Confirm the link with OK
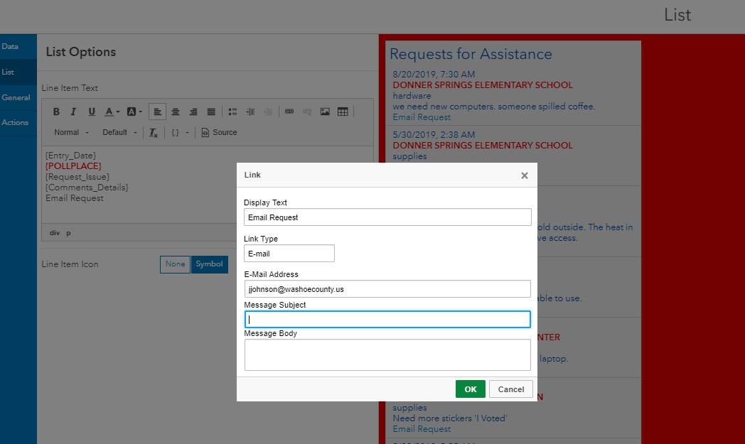 pos(471,389)
